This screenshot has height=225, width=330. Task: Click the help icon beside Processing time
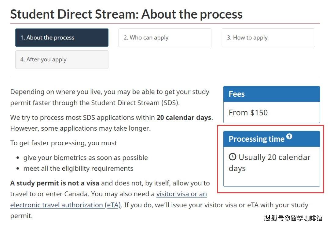click(289, 137)
